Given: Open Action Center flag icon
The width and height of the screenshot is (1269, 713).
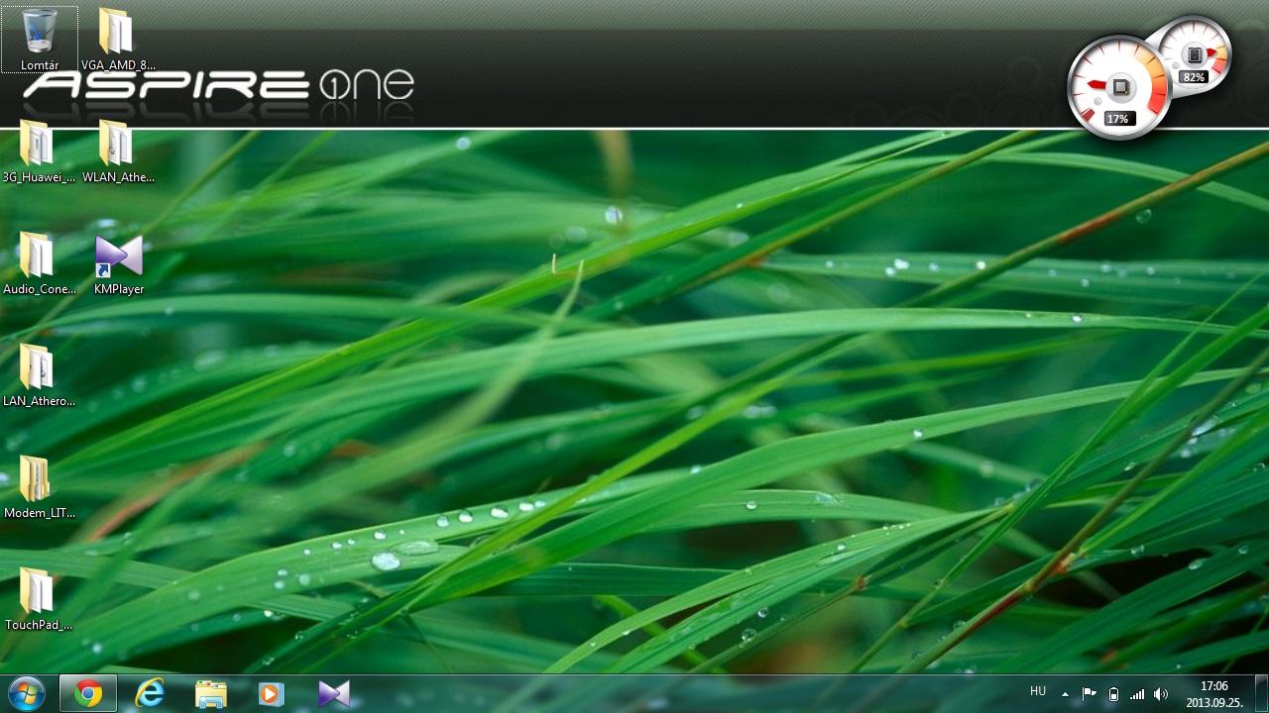Looking at the screenshot, I should pos(1089,694).
